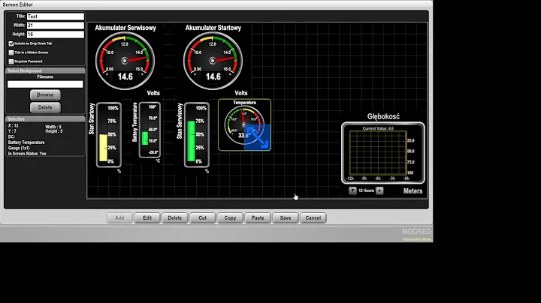
Task: Click the blue resize arrow handle
Action: pyautogui.click(x=258, y=137)
